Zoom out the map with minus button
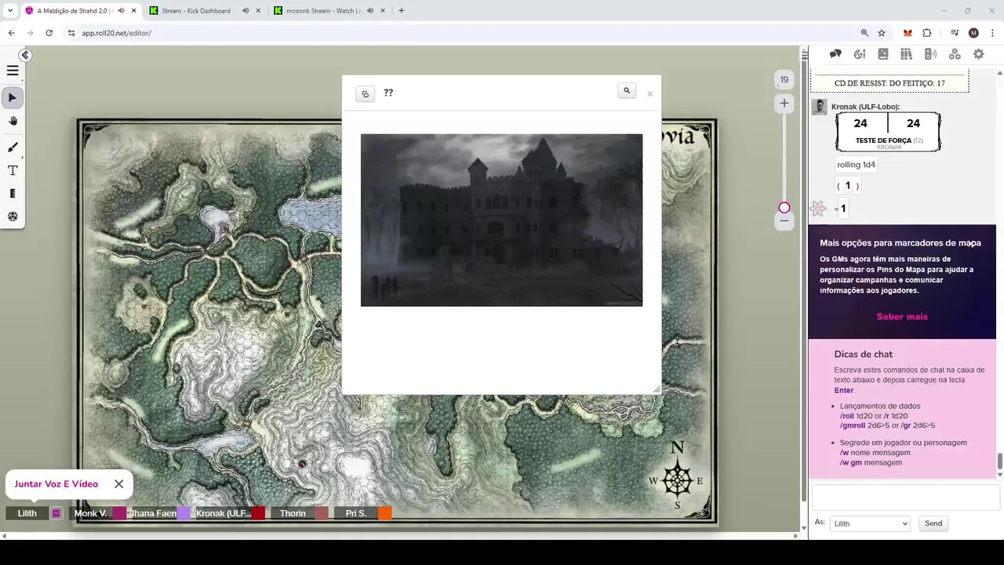Image resolution: width=1004 pixels, height=565 pixels. point(784,221)
